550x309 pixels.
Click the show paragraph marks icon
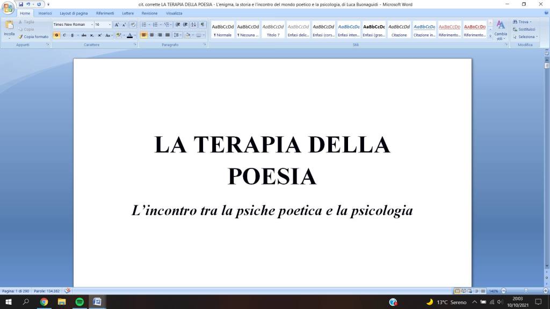coord(202,25)
